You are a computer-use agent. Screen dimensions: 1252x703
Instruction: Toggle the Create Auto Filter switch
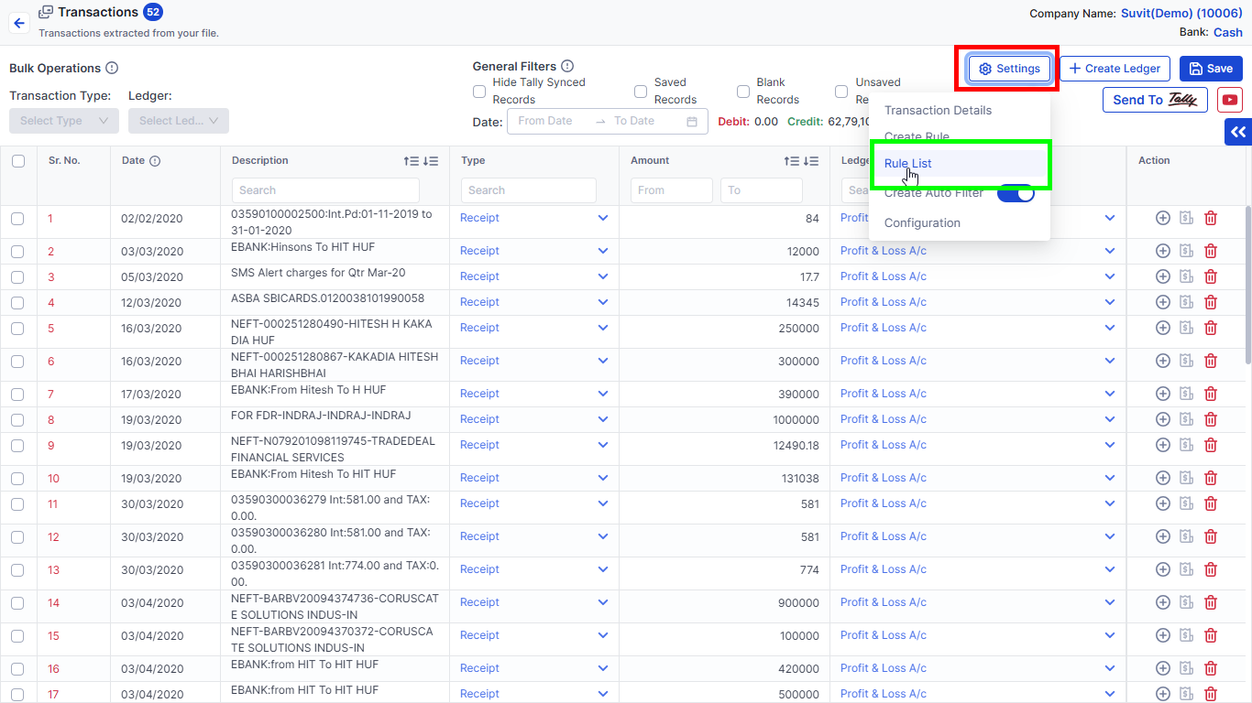[x=1016, y=193]
